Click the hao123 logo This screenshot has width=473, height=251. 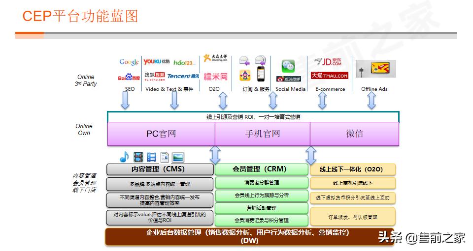[x=184, y=62]
